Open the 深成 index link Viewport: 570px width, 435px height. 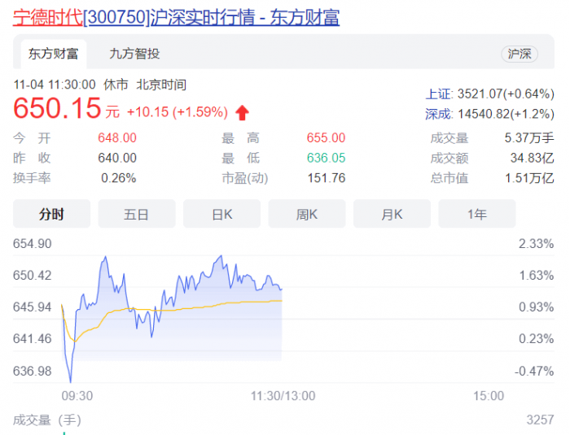click(x=438, y=114)
